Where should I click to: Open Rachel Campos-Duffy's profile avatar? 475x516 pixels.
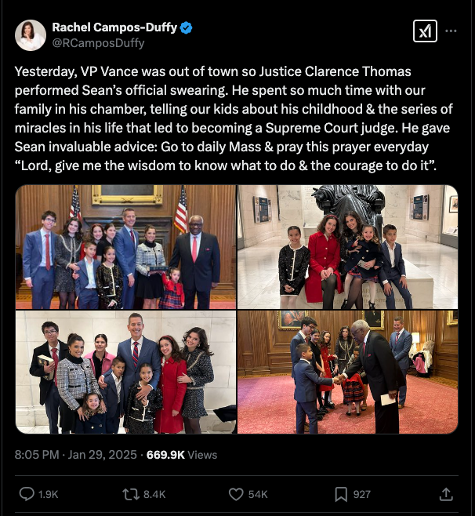point(31,35)
